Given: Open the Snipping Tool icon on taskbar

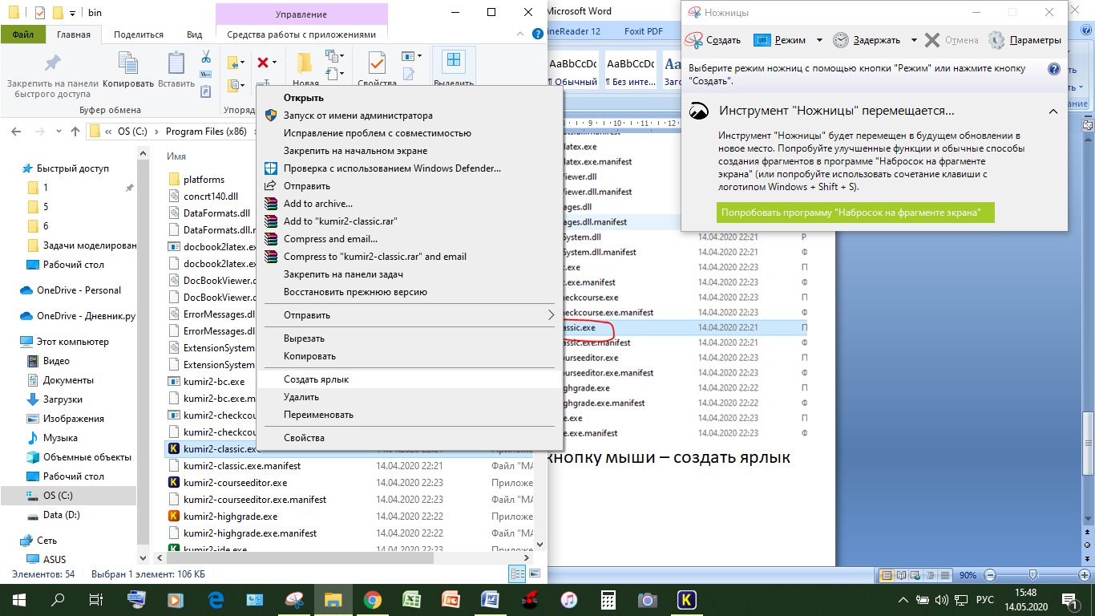Looking at the screenshot, I should pyautogui.click(x=293, y=599).
